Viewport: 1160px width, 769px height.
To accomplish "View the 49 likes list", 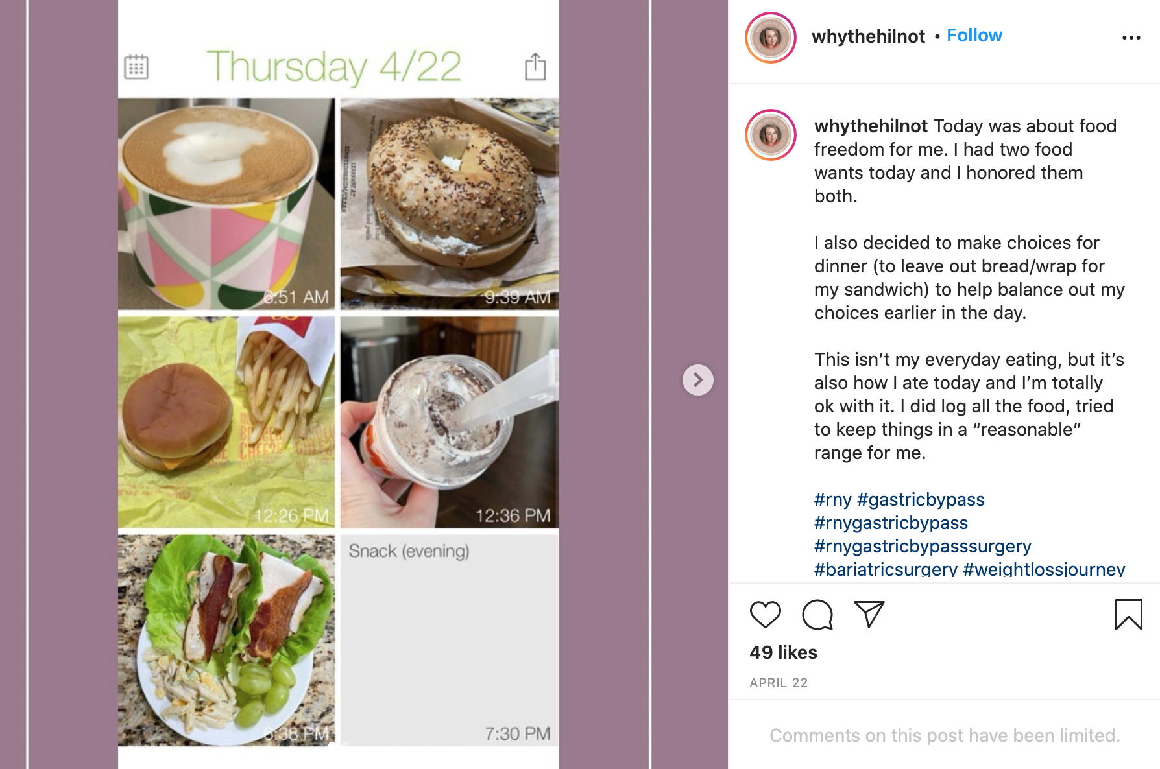I will [x=783, y=652].
